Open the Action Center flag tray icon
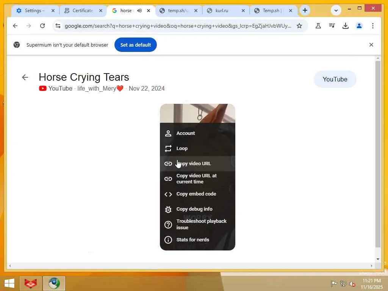Image resolution: width=388 pixels, height=291 pixels. click(334, 283)
